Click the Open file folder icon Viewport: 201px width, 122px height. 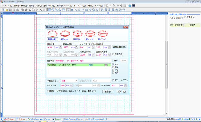(7, 10)
